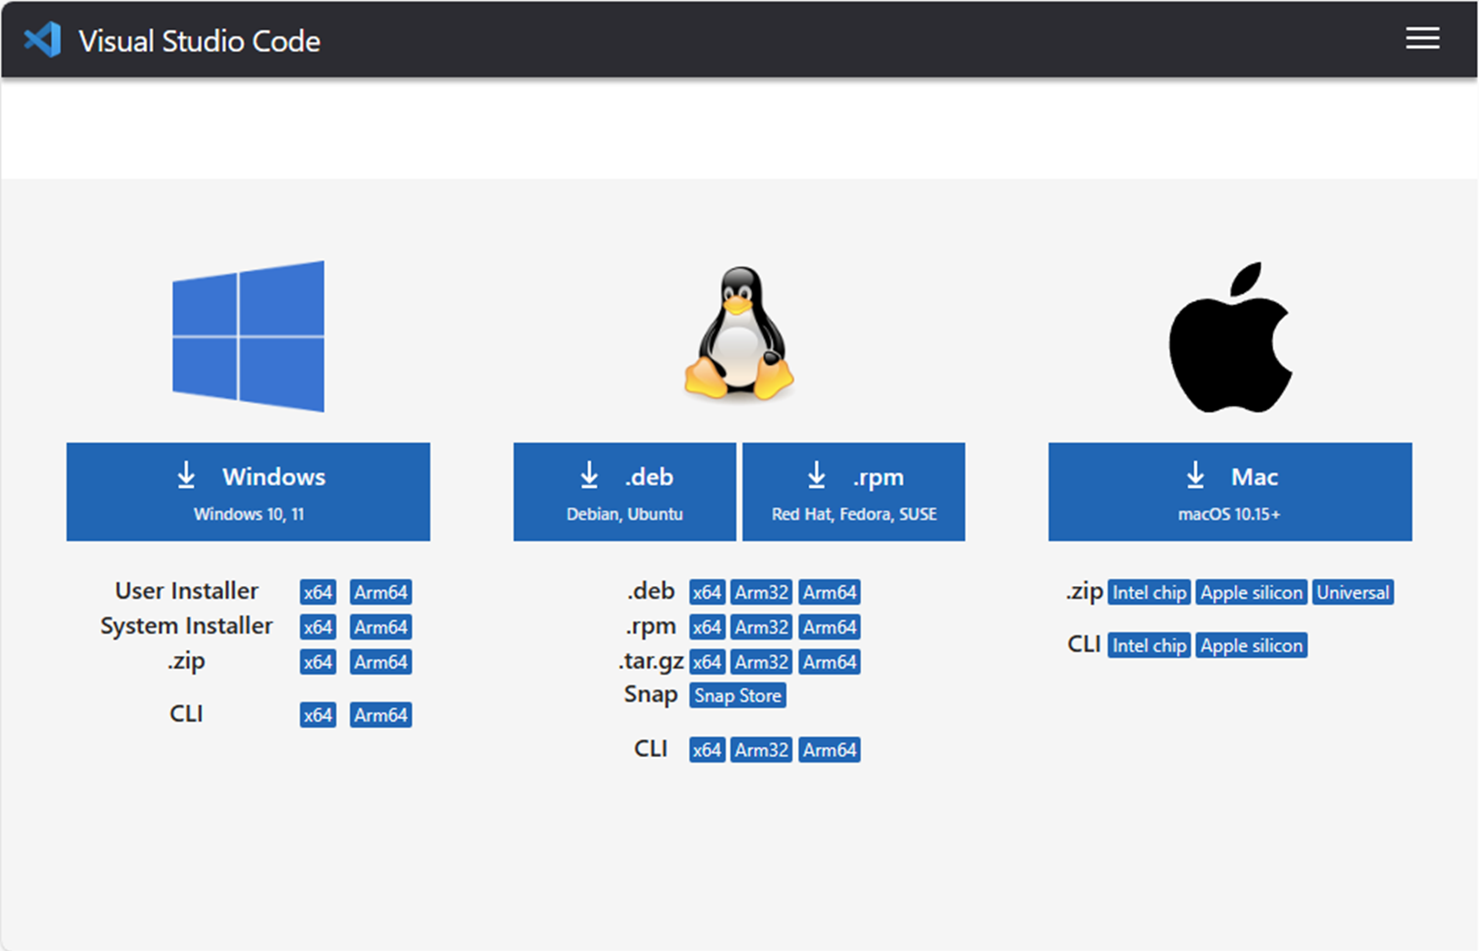Download Linux .tar.gz Arm32 archive
This screenshot has height=951, width=1479.
(x=762, y=662)
